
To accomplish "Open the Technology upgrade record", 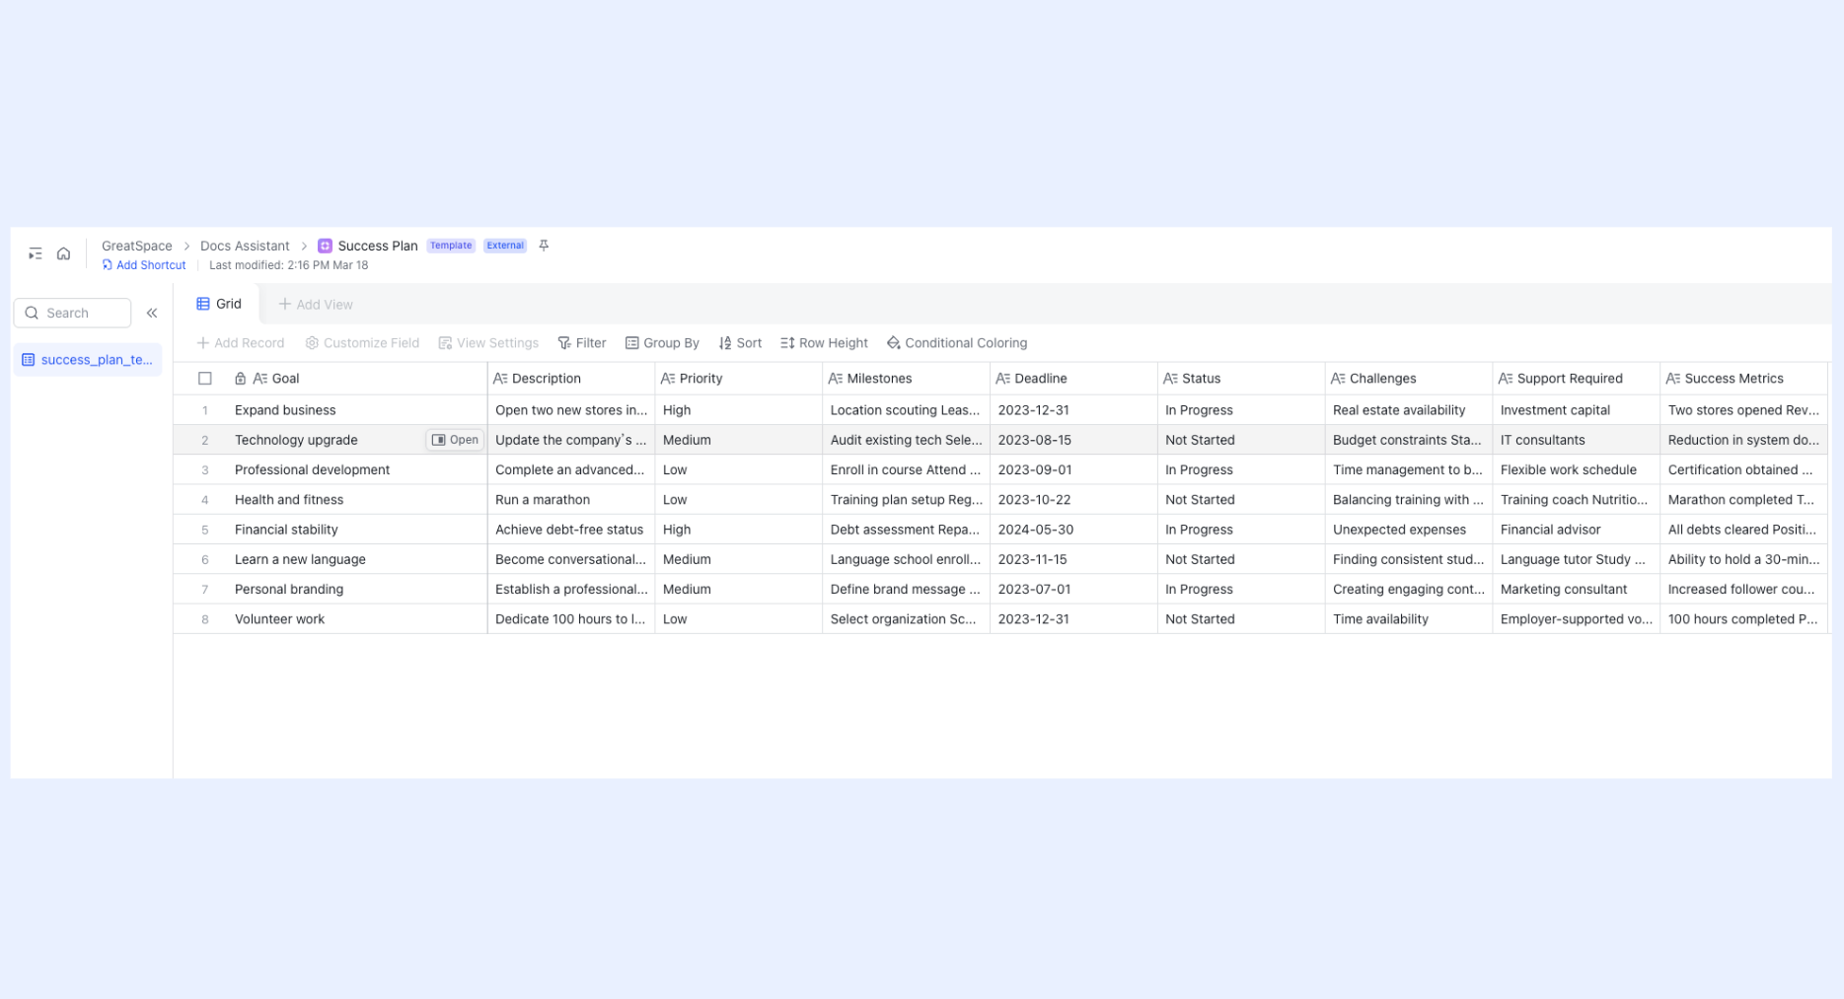I will click(x=455, y=440).
